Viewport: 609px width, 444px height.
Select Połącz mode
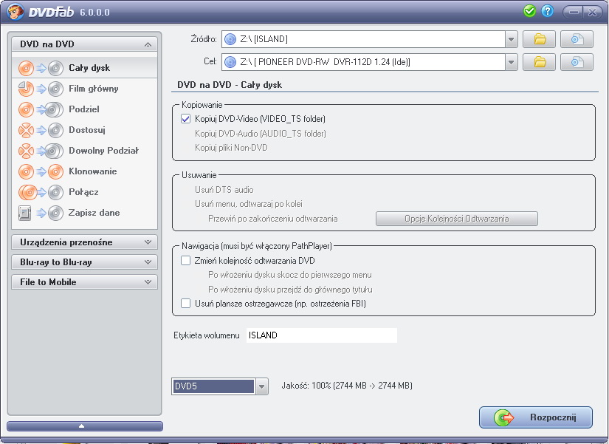85,192
